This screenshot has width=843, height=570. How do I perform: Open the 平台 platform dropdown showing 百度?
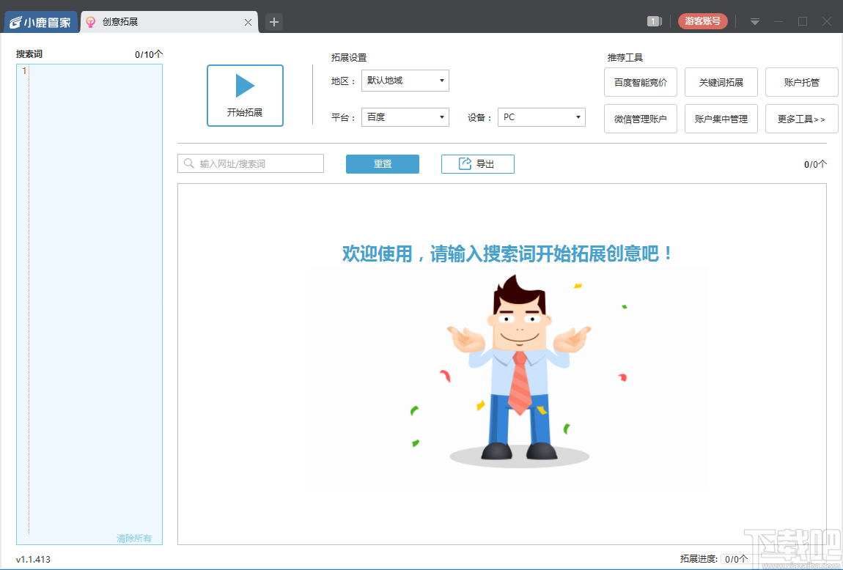pos(405,117)
